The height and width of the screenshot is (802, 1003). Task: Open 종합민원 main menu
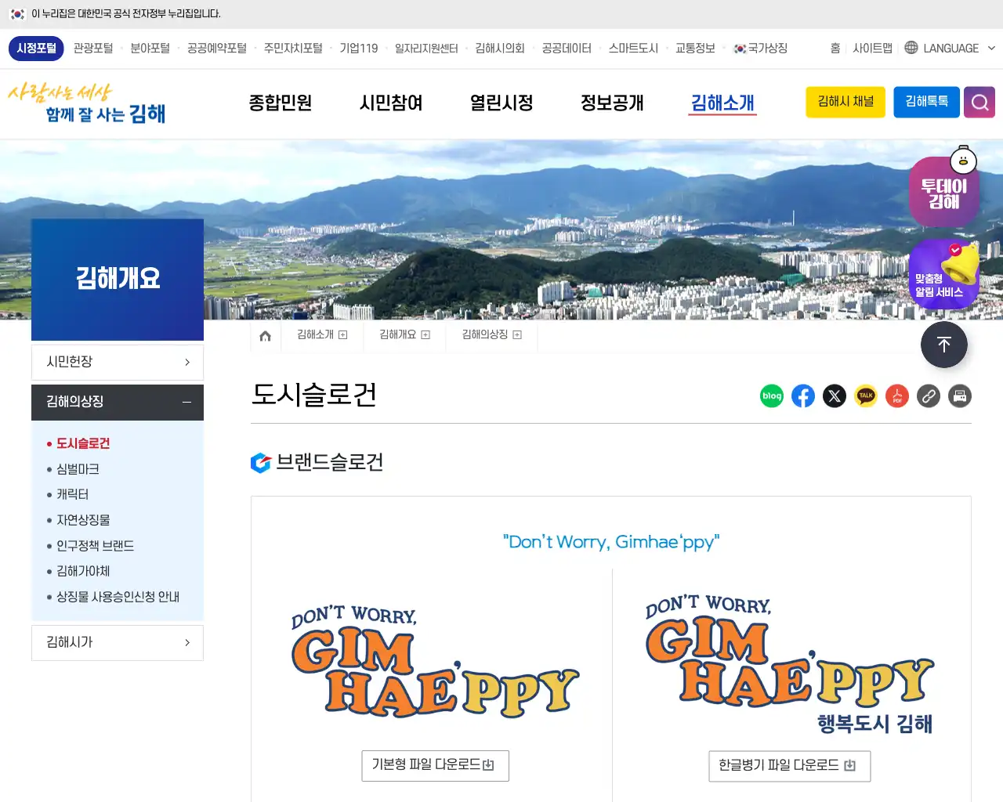[x=281, y=103]
